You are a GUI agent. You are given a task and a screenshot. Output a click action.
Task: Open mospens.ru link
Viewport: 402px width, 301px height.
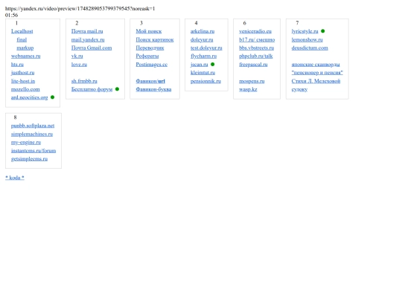252,81
